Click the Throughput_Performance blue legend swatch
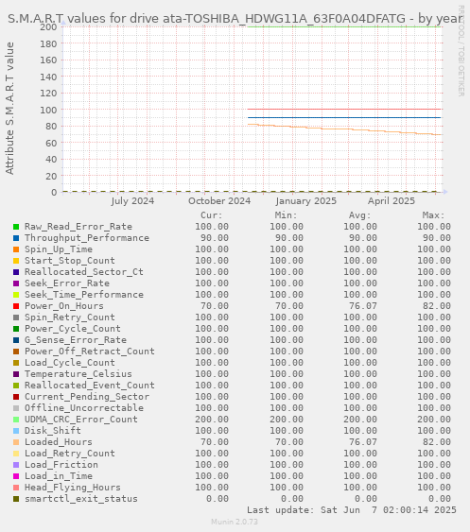The width and height of the screenshot is (470, 532). pyautogui.click(x=16, y=238)
